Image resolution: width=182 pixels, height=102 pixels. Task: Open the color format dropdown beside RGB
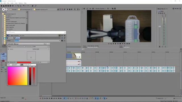pos(16,65)
